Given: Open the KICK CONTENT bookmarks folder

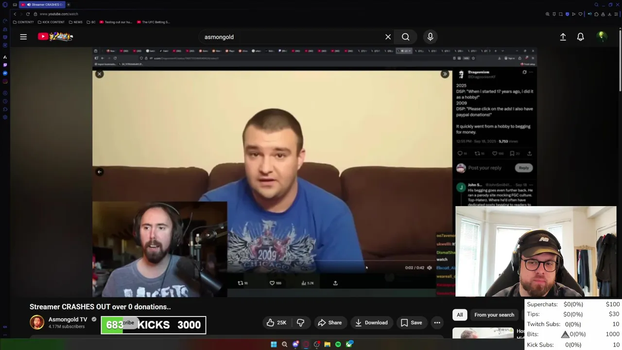Looking at the screenshot, I should click(51, 22).
